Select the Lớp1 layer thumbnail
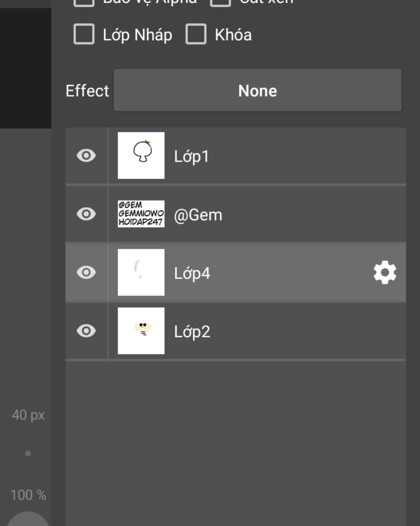The width and height of the screenshot is (420, 526). (x=141, y=155)
